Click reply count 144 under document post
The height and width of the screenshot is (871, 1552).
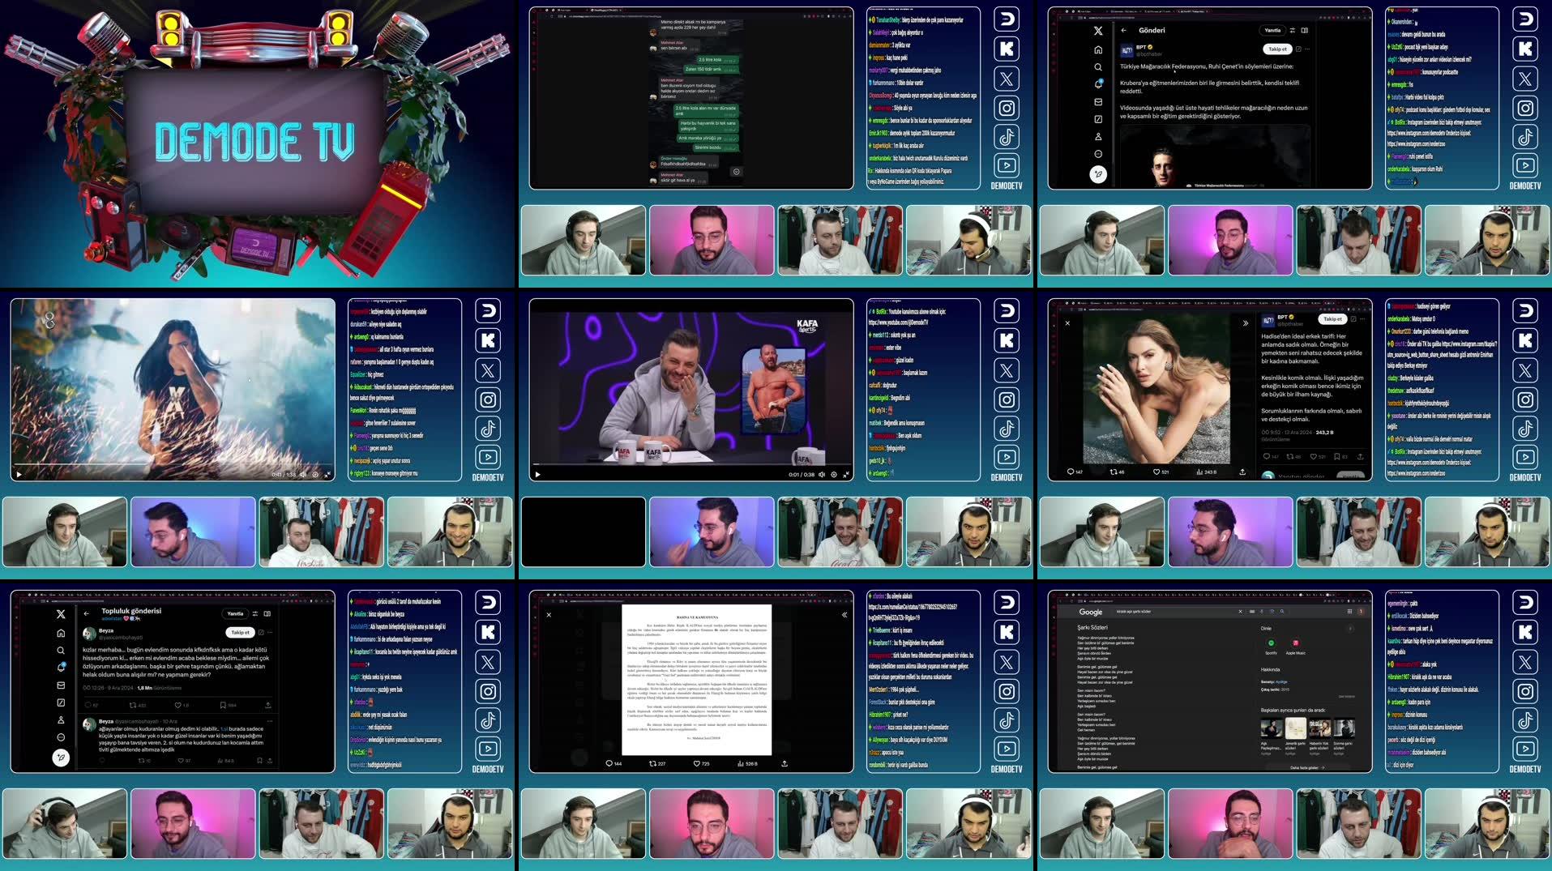[614, 763]
